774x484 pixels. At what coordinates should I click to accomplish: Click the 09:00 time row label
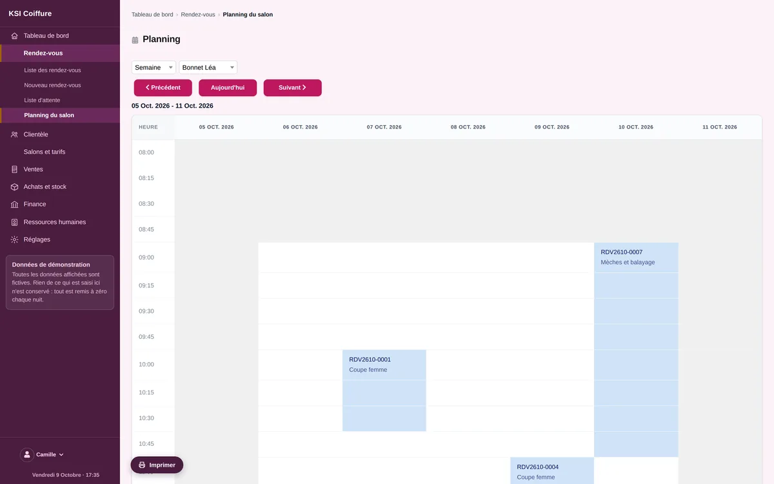(x=146, y=257)
